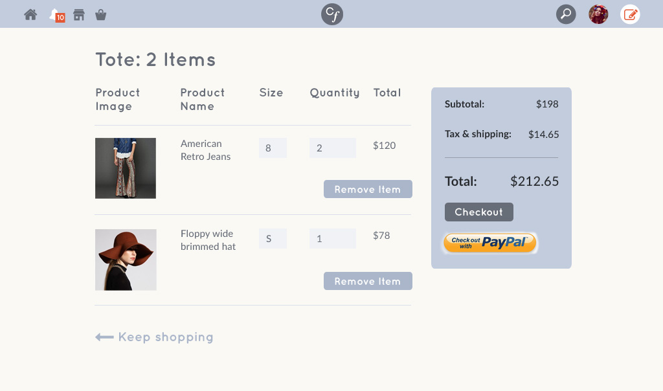Image resolution: width=663 pixels, height=391 pixels.
Task: Open the search magnifier icon
Action: (566, 14)
